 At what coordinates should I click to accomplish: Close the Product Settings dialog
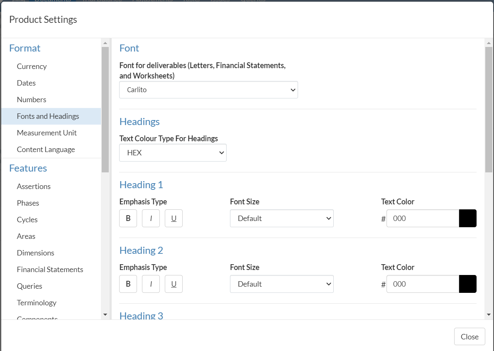coord(469,337)
